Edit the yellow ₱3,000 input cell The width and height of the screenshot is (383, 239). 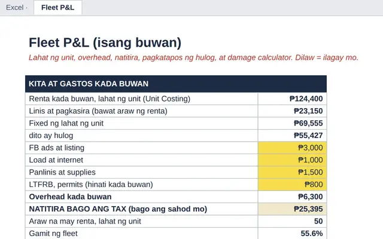(x=293, y=148)
